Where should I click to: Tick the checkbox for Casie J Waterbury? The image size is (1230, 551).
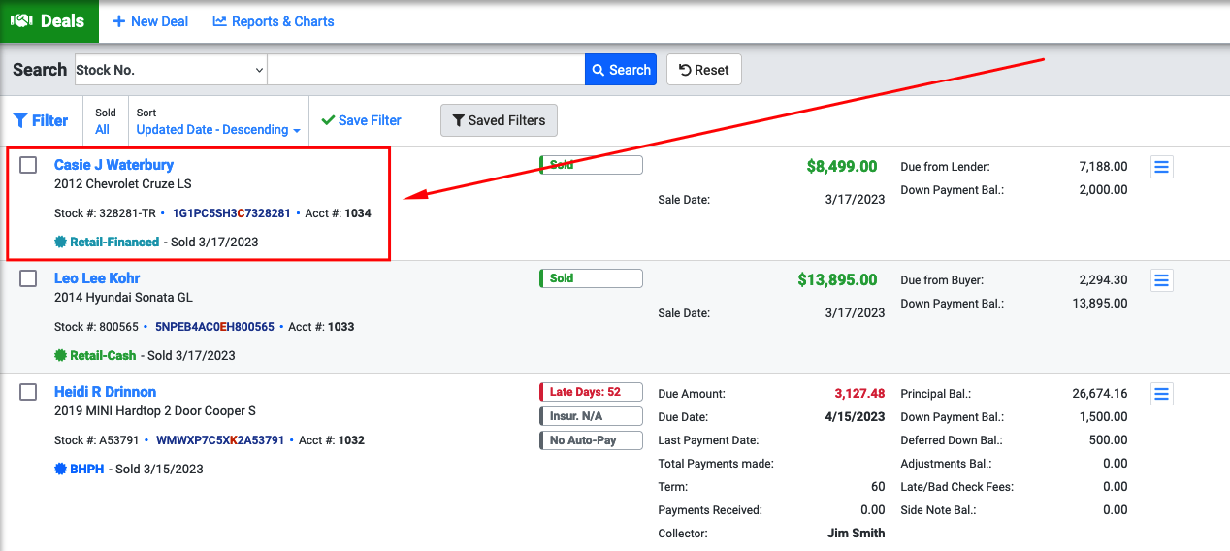[28, 165]
